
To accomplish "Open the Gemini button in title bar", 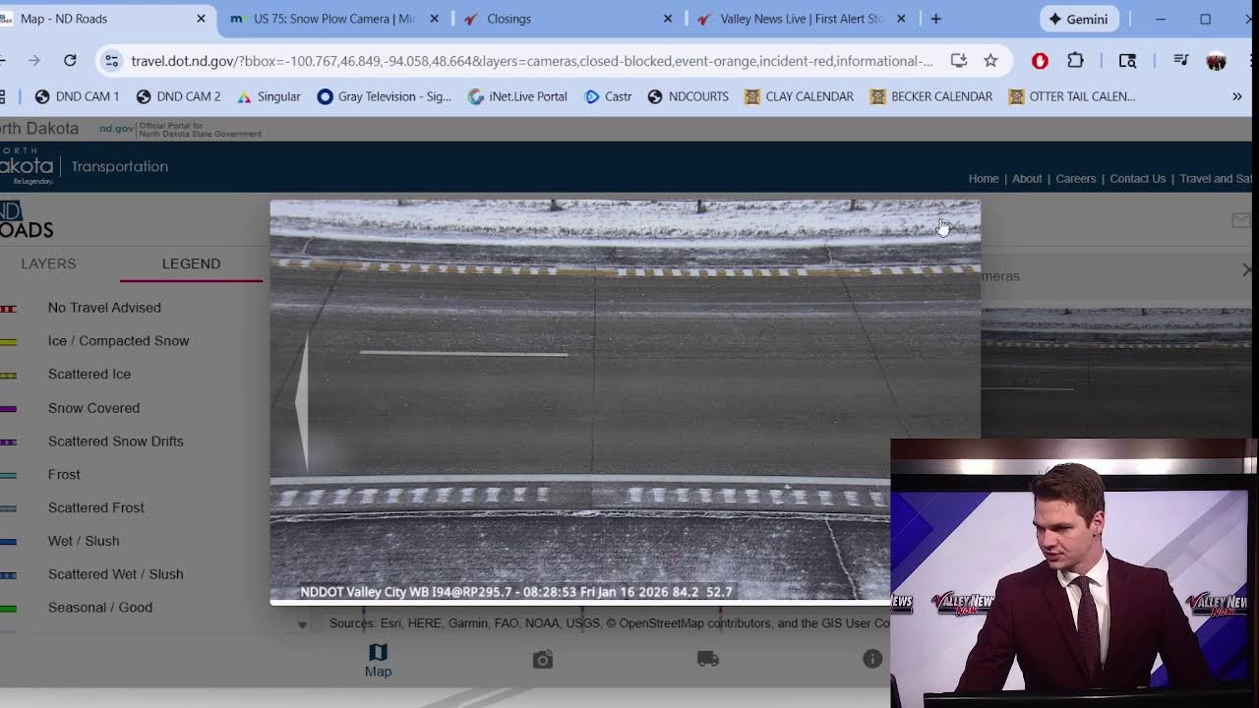I will pyautogui.click(x=1079, y=19).
